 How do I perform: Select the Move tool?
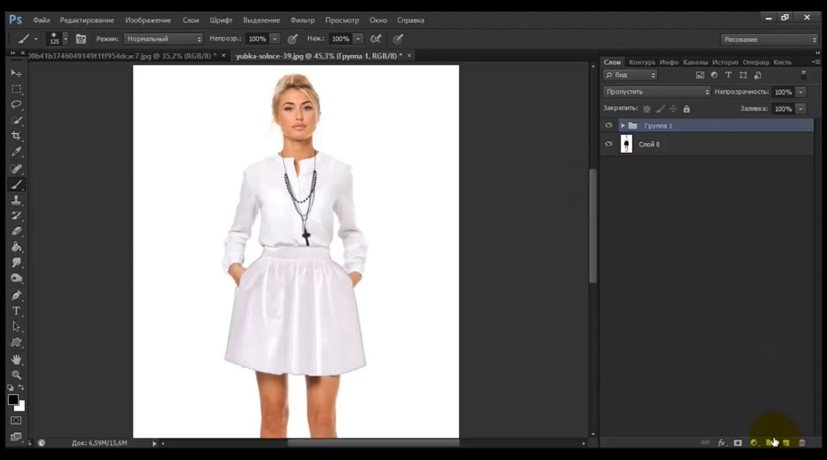tap(17, 73)
